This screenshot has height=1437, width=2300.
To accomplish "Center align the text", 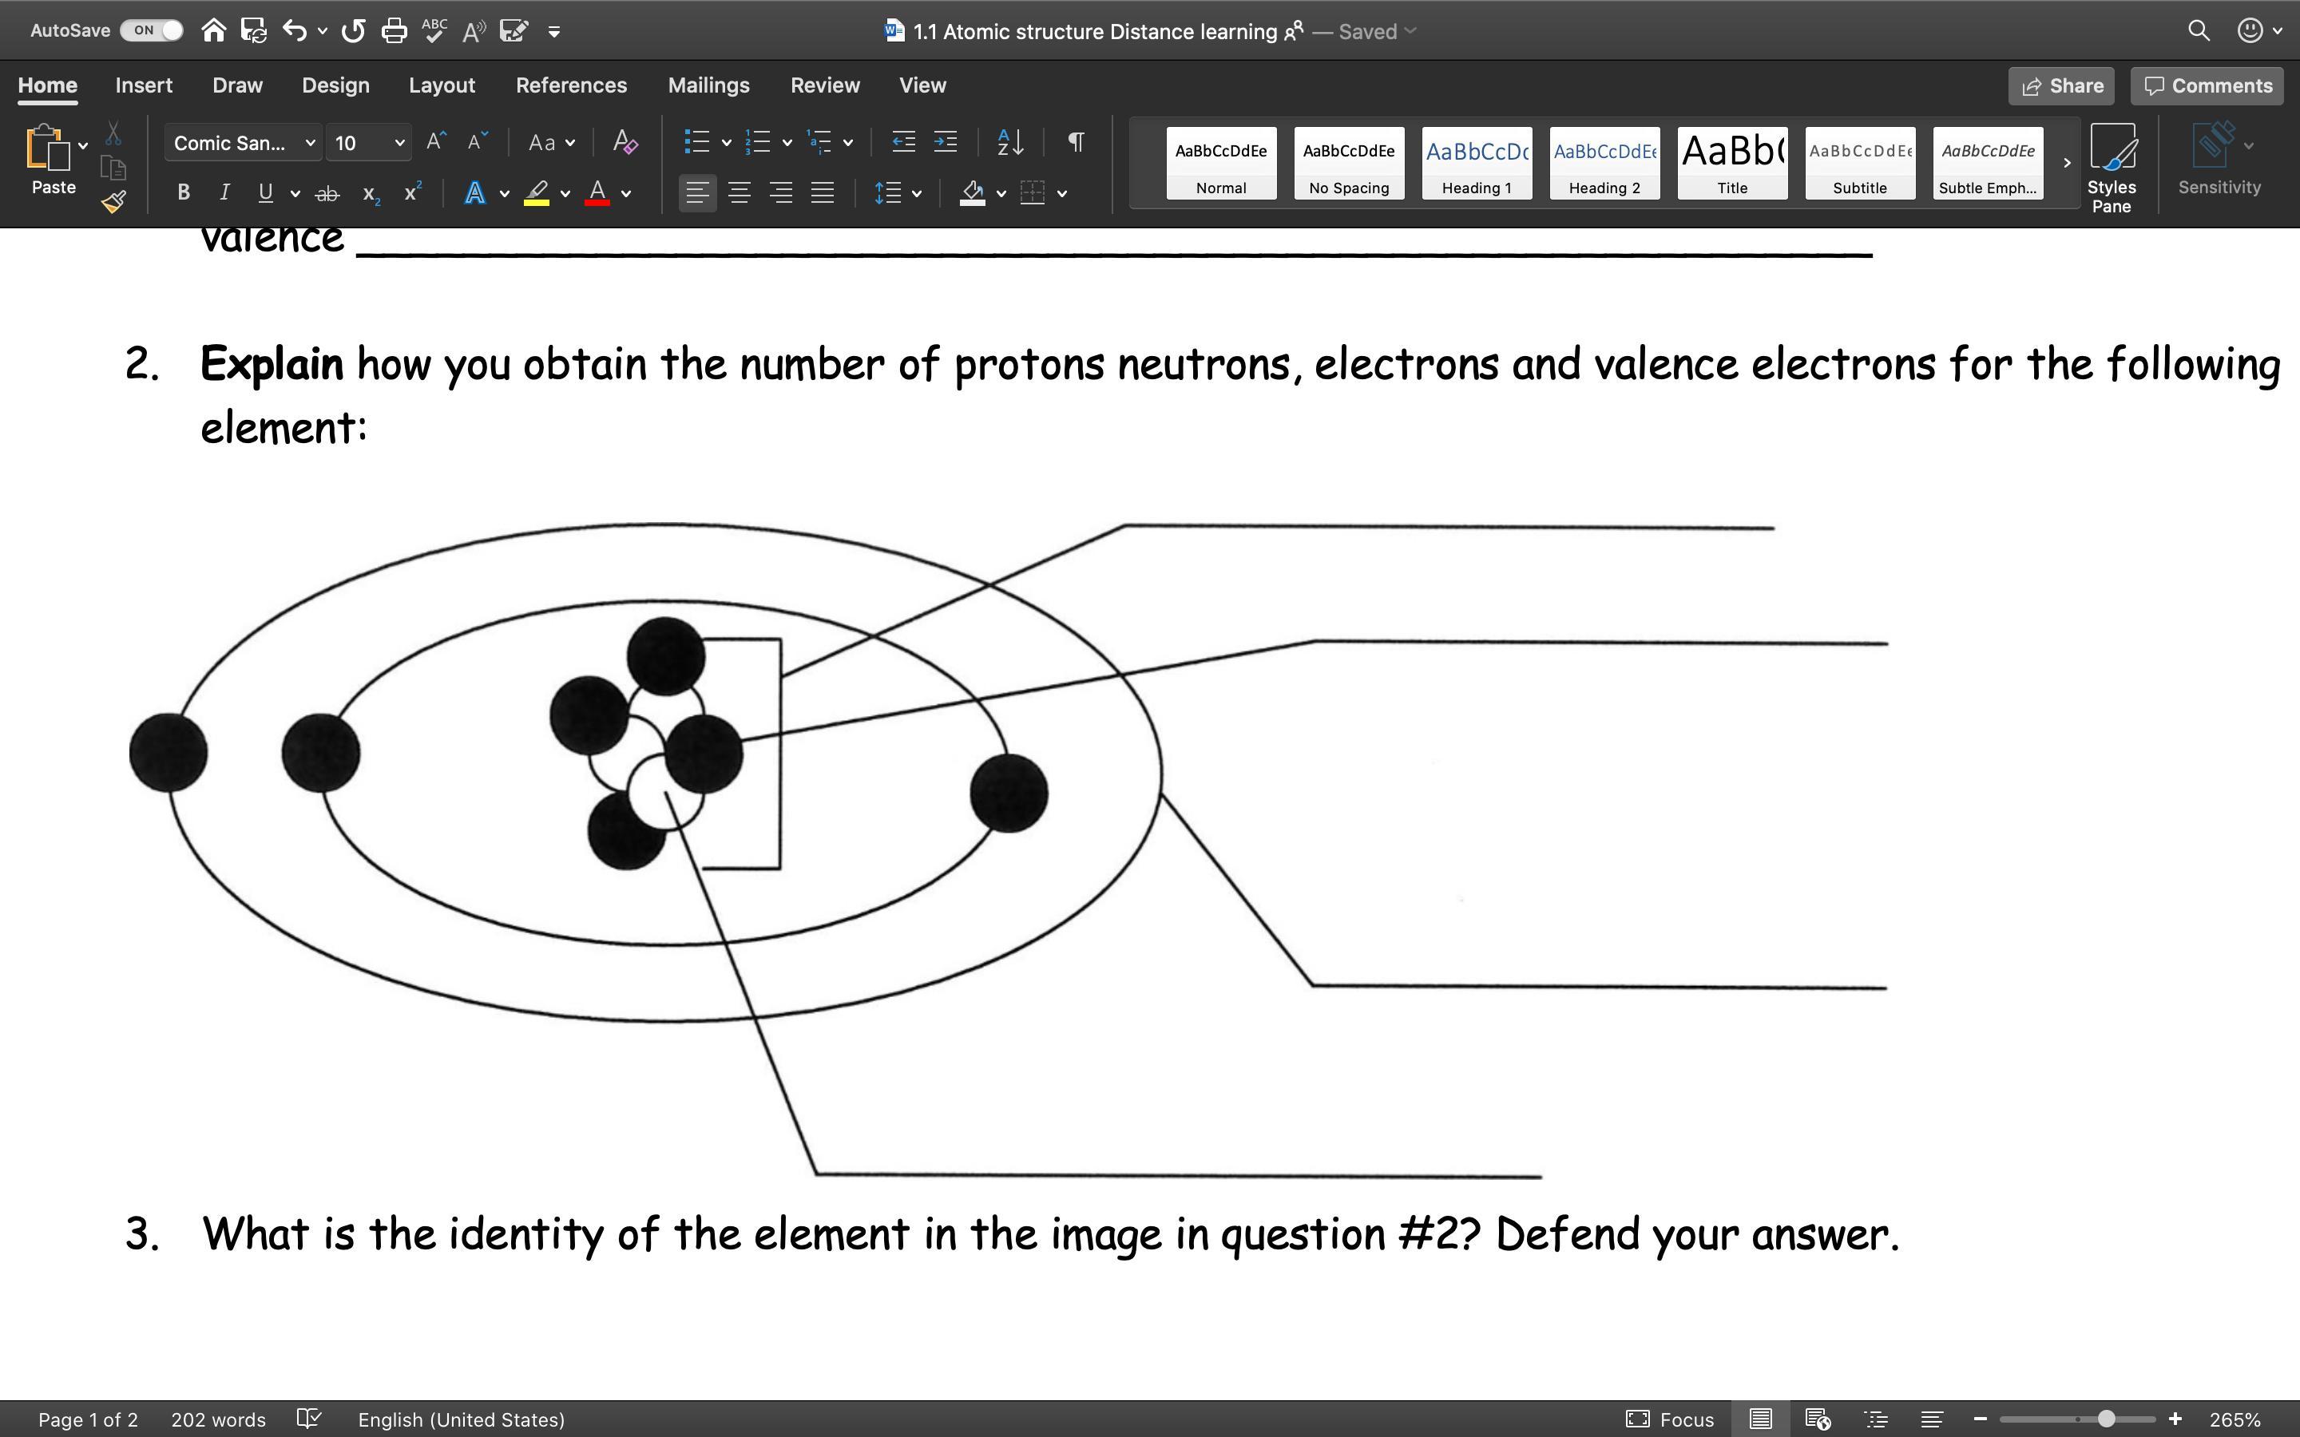I will click(739, 193).
